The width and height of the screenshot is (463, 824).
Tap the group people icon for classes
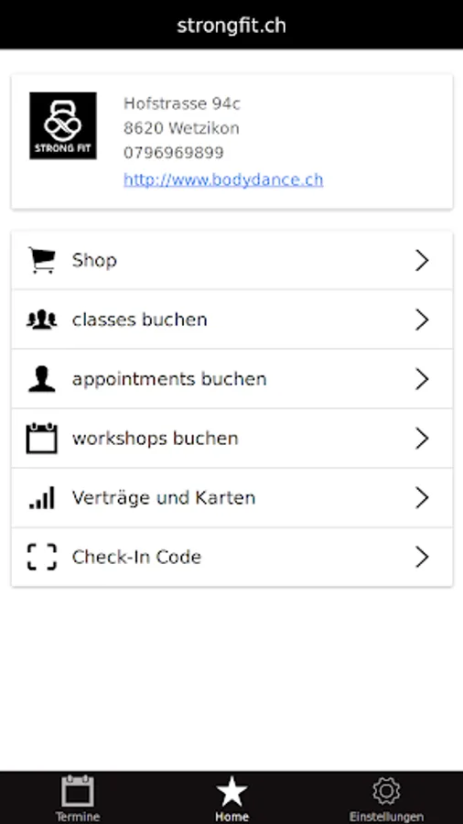coord(41,320)
